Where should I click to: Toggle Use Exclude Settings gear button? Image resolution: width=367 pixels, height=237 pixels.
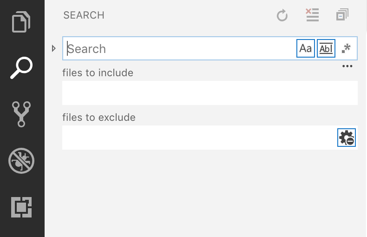(x=347, y=138)
